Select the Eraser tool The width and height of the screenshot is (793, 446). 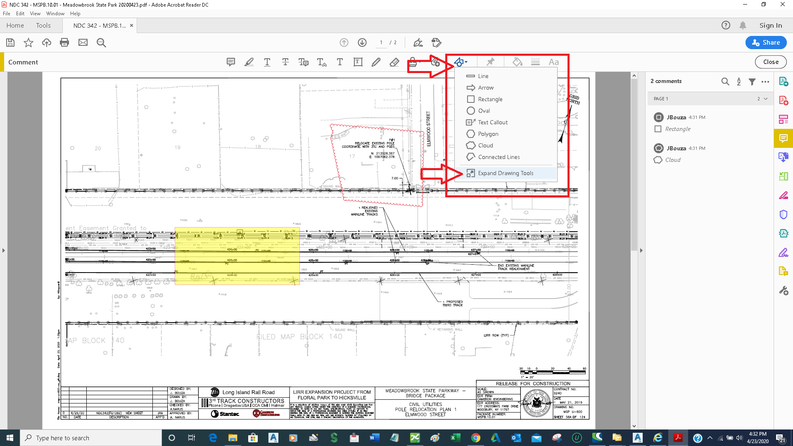tap(394, 62)
